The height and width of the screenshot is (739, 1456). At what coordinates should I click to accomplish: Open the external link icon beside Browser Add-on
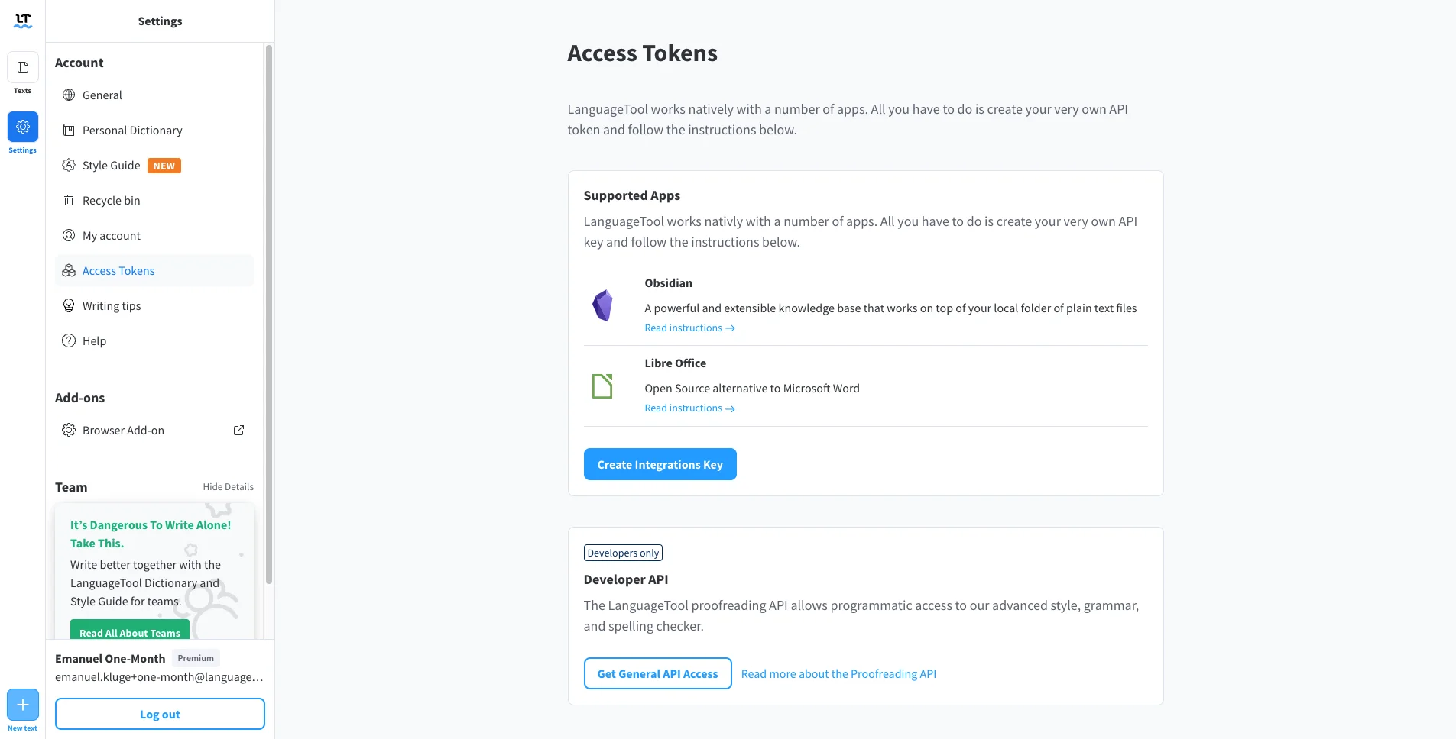238,431
